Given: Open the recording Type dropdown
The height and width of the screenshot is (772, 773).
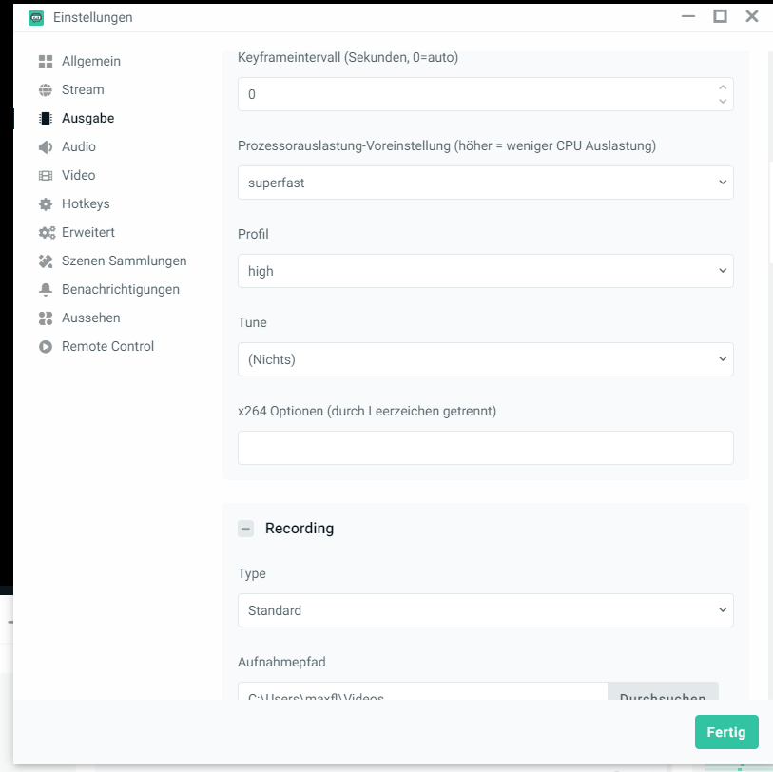Looking at the screenshot, I should (x=485, y=610).
